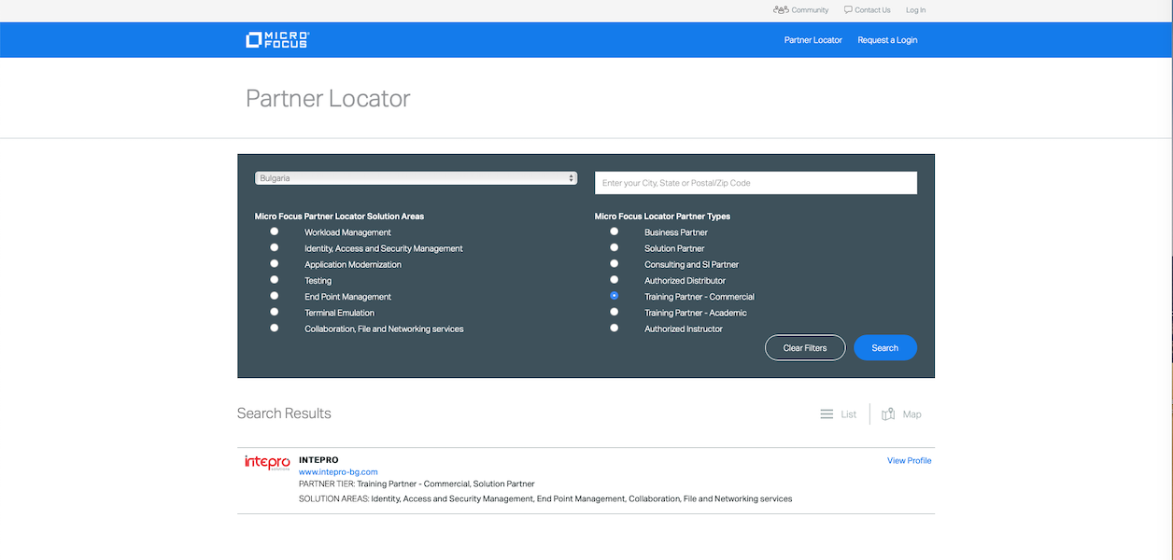Click the blue Search button
Image resolution: width=1173 pixels, height=560 pixels.
[884, 348]
